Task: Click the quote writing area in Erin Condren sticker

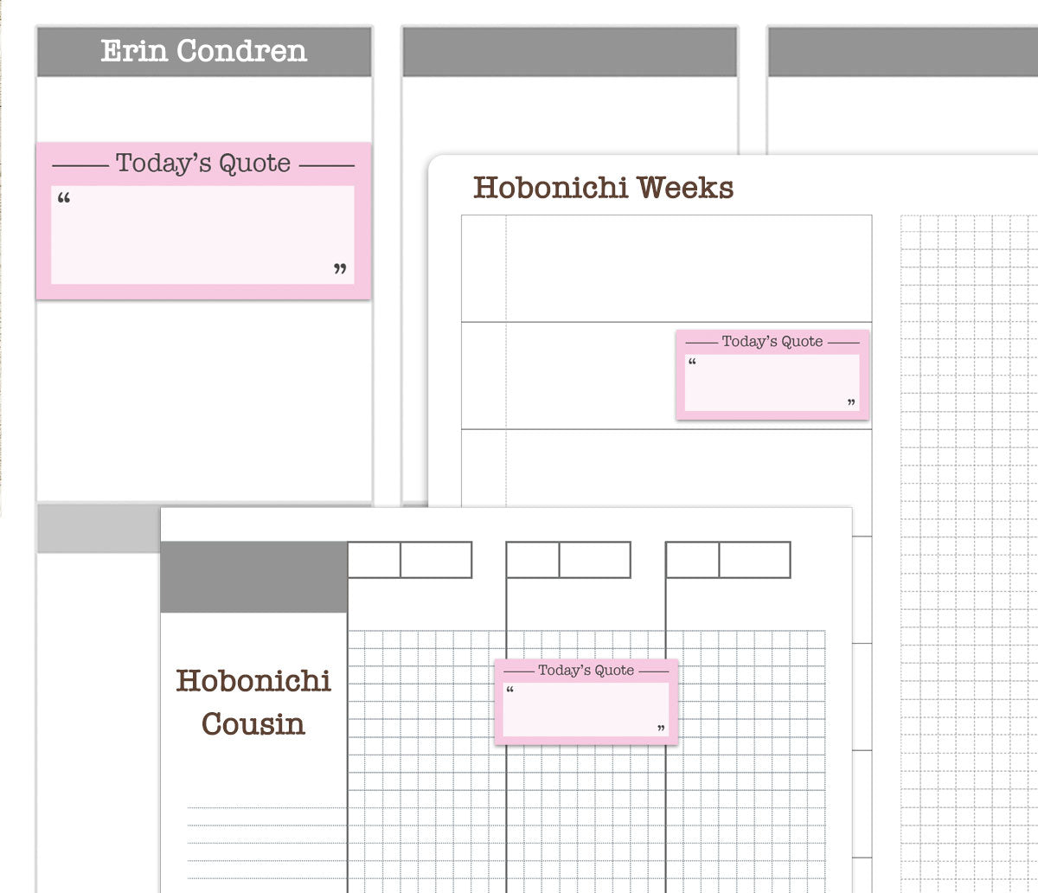Action: point(203,234)
